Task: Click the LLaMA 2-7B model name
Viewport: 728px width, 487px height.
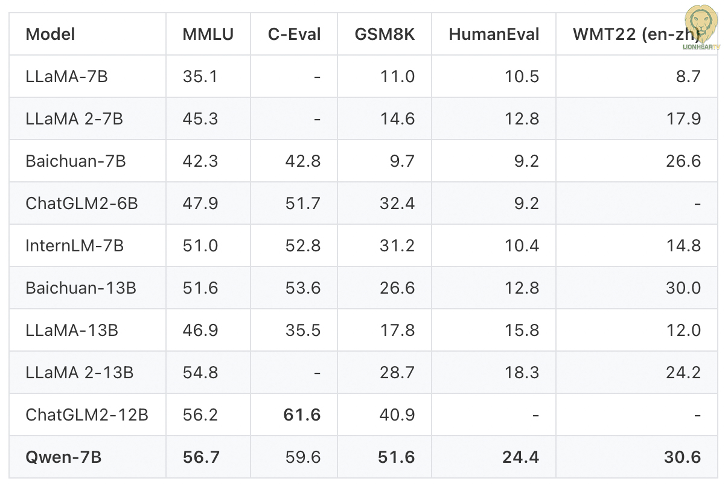Action: (74, 118)
